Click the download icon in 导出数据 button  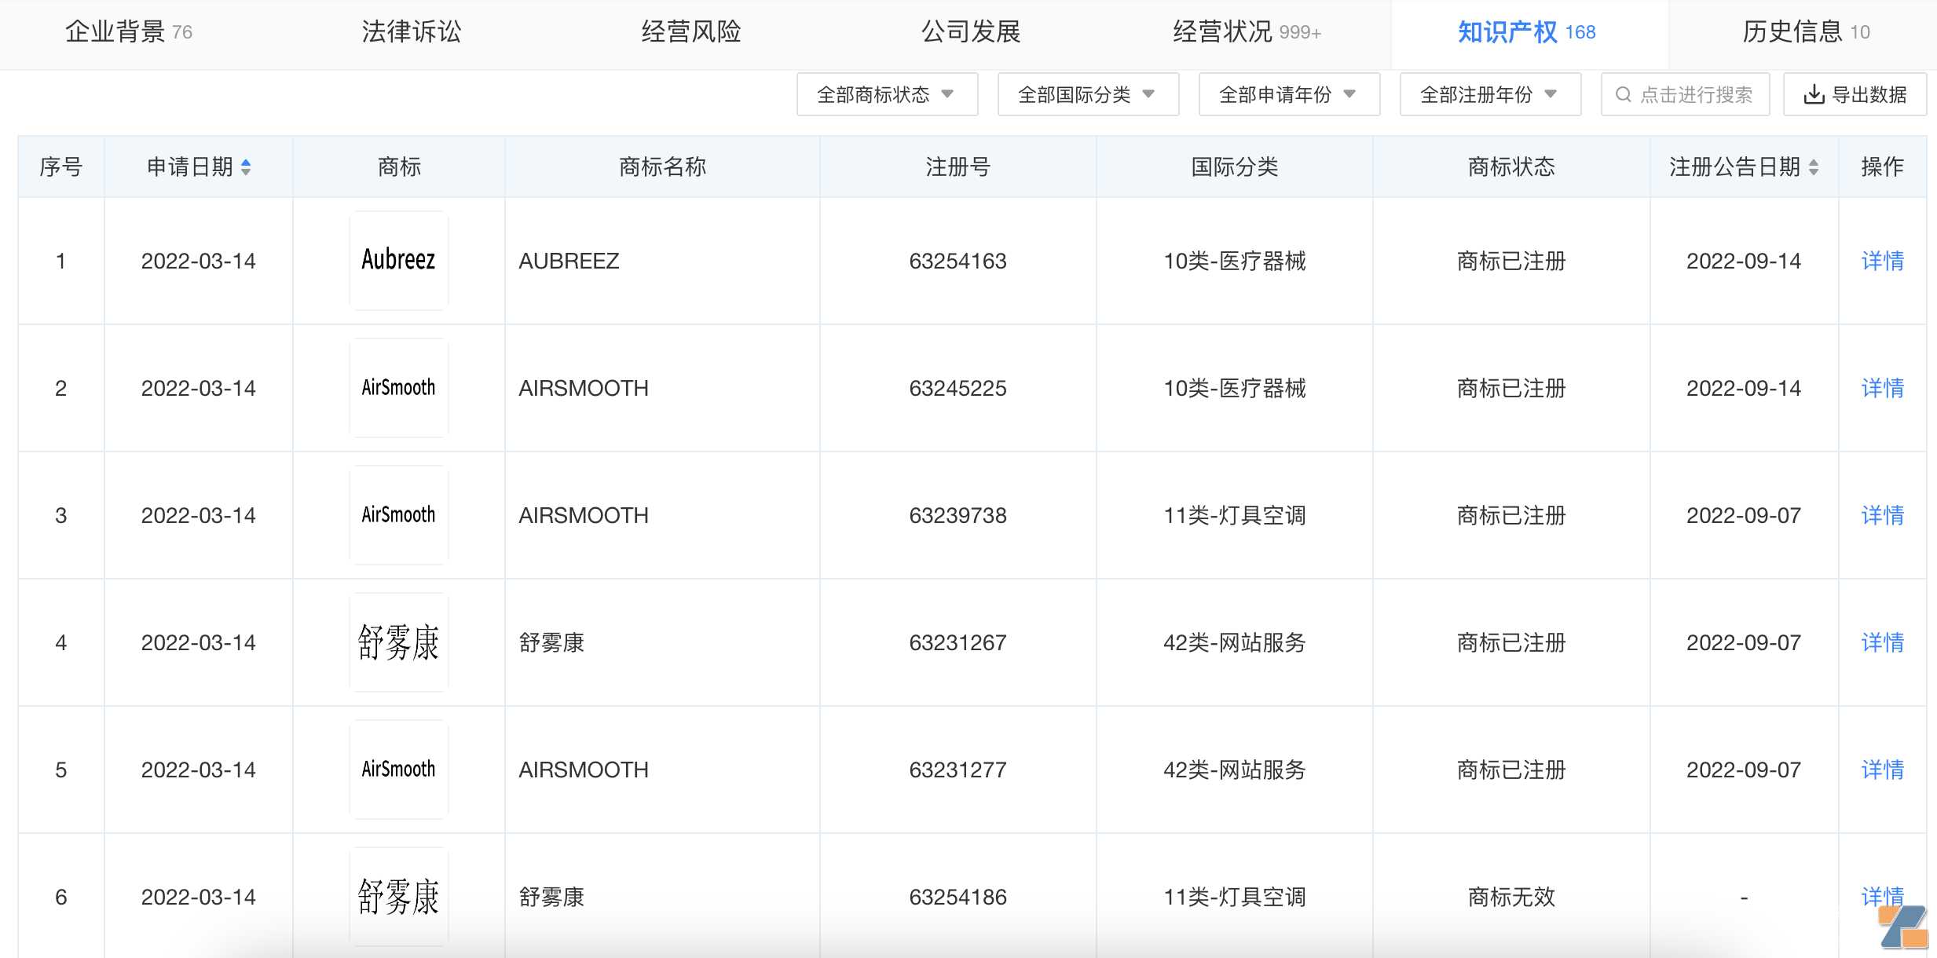click(1813, 93)
